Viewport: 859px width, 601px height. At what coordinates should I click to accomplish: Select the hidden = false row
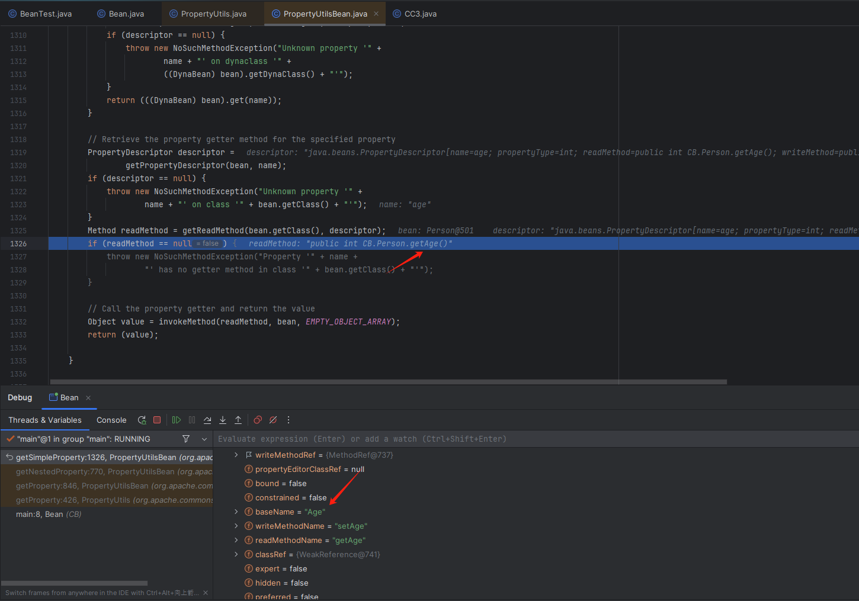tap(536, 583)
